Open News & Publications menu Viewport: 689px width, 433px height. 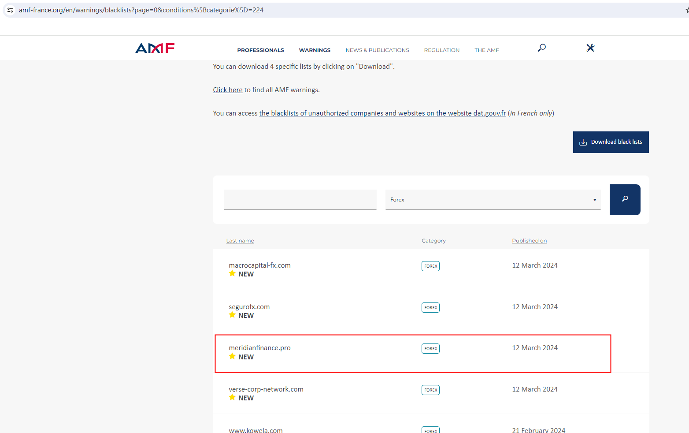point(377,50)
